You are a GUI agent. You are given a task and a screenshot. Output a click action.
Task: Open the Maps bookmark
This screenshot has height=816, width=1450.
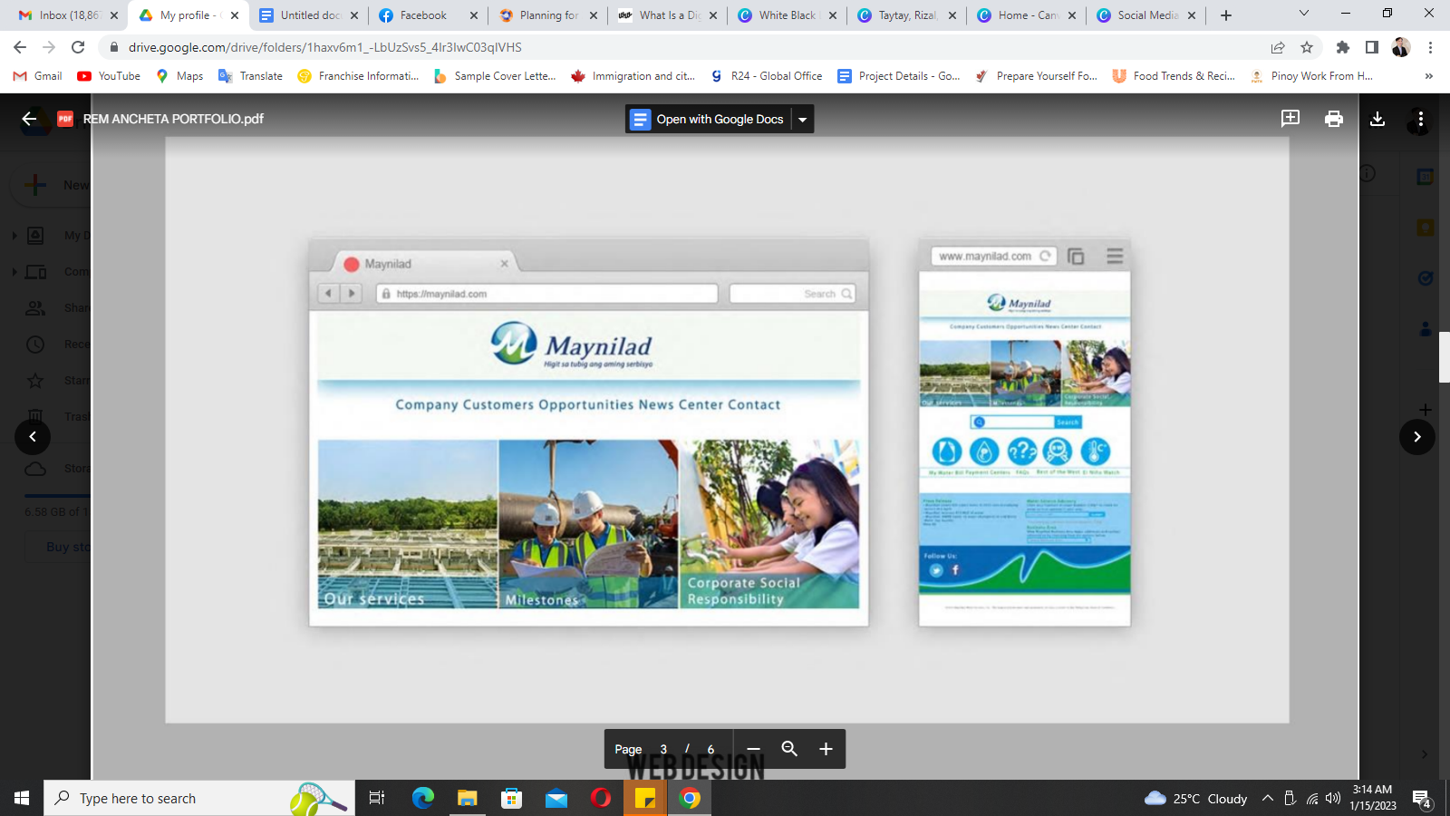179,76
